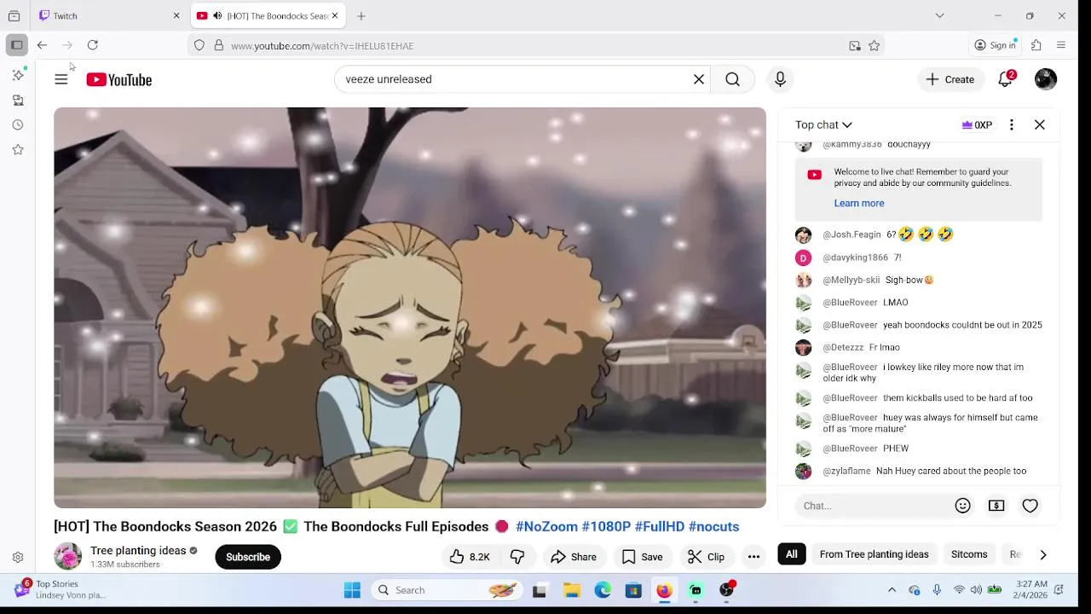Open YouTube notifications bell
This screenshot has width=1091, height=614.
(1006, 79)
